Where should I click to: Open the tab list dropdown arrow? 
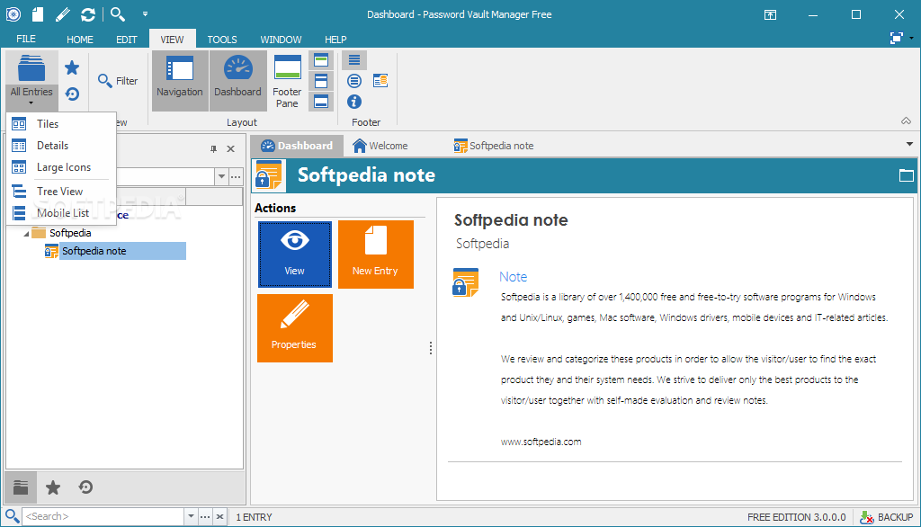[x=909, y=145]
